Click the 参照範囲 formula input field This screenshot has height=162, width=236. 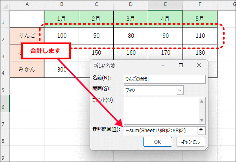pyautogui.click(x=160, y=131)
